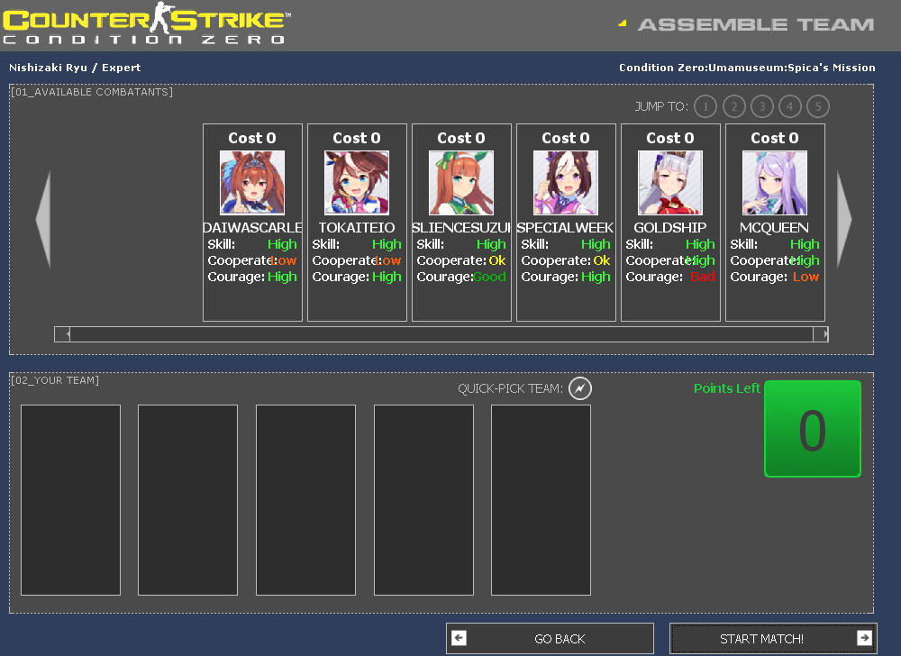Image resolution: width=901 pixels, height=656 pixels.
Task: Click the forward arrow icon on START MATCH
Action: click(864, 638)
